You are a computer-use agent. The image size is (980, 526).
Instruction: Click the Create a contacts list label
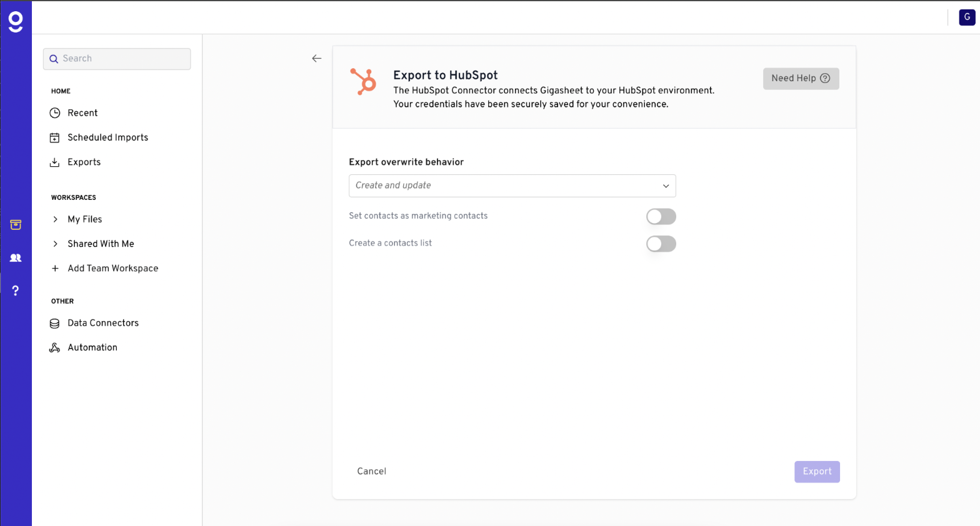coord(390,243)
